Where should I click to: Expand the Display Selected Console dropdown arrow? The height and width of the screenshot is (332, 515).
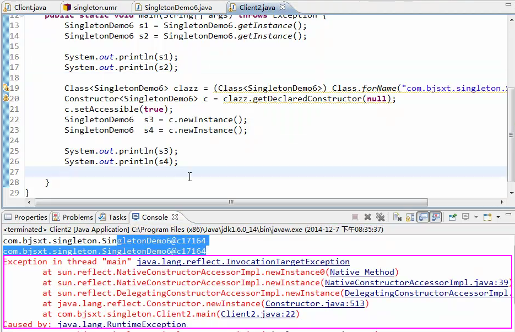(x=476, y=217)
